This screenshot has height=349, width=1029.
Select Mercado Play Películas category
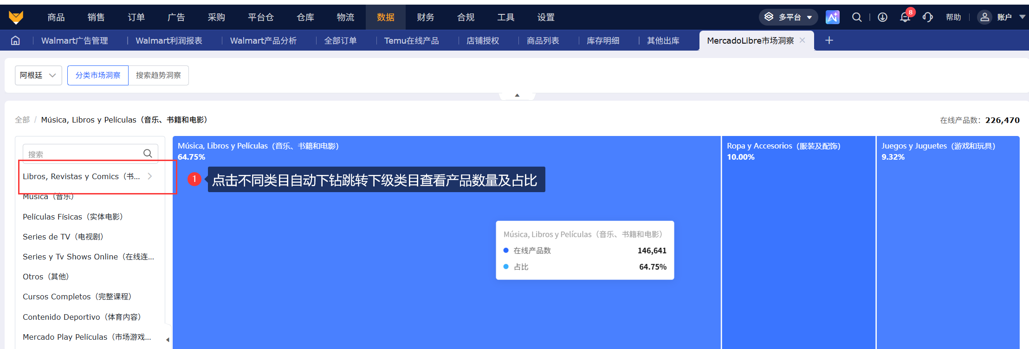(87, 337)
